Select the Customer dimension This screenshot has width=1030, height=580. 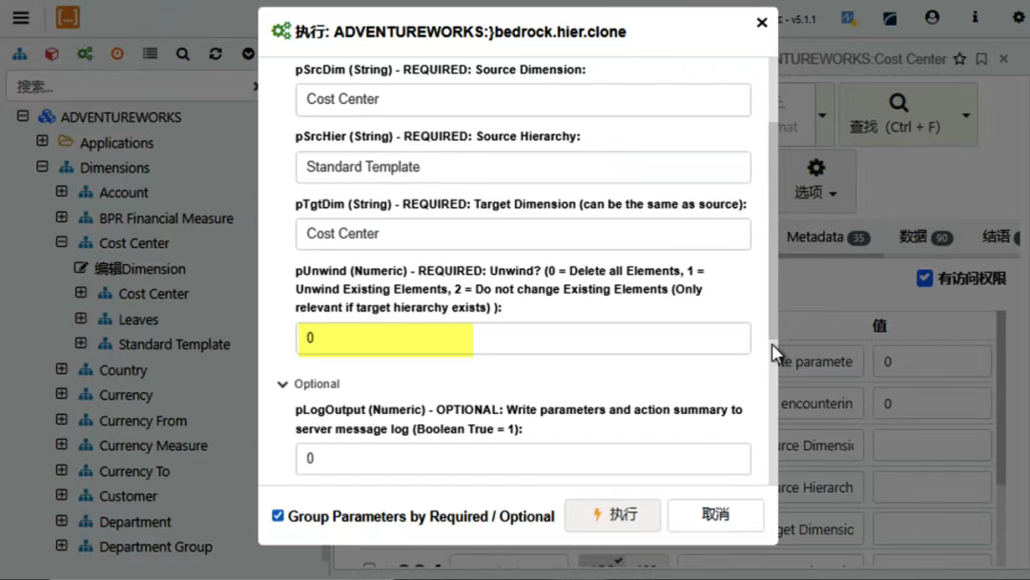[x=128, y=496]
